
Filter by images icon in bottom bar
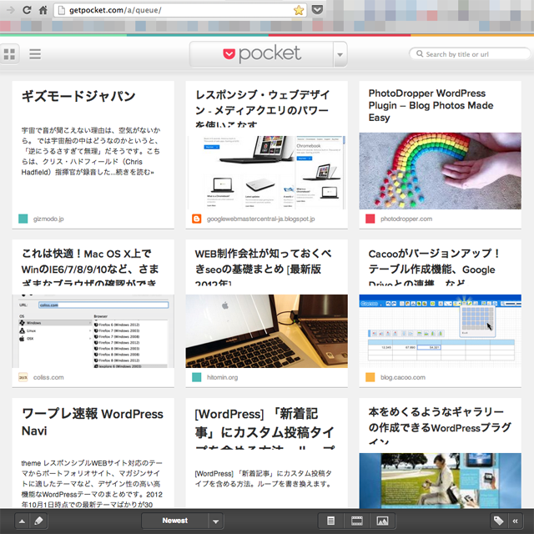pyautogui.click(x=383, y=521)
